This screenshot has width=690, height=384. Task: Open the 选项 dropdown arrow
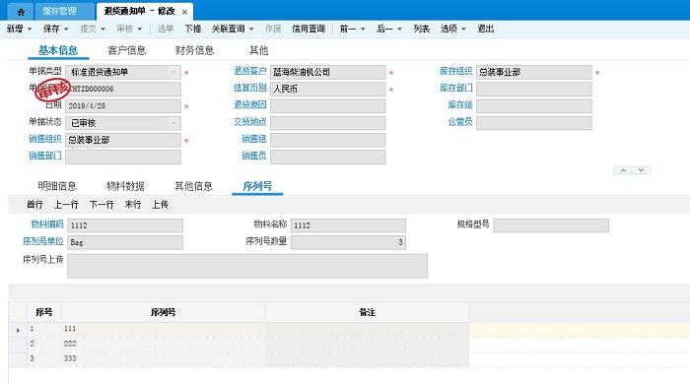point(464,29)
